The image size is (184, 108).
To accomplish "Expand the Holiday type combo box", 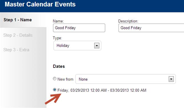I will [77, 45].
